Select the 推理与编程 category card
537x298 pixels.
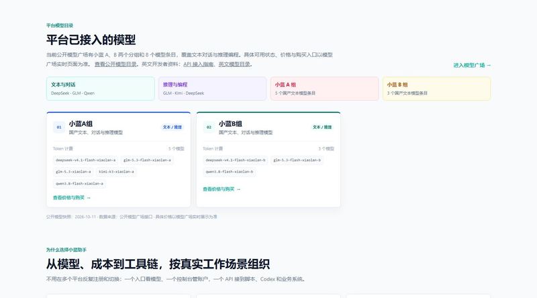pos(212,89)
